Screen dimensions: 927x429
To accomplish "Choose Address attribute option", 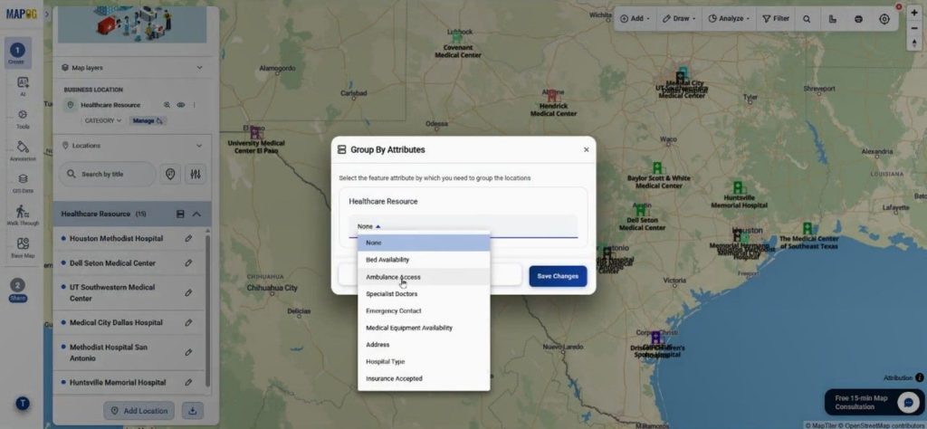I will click(424, 345).
